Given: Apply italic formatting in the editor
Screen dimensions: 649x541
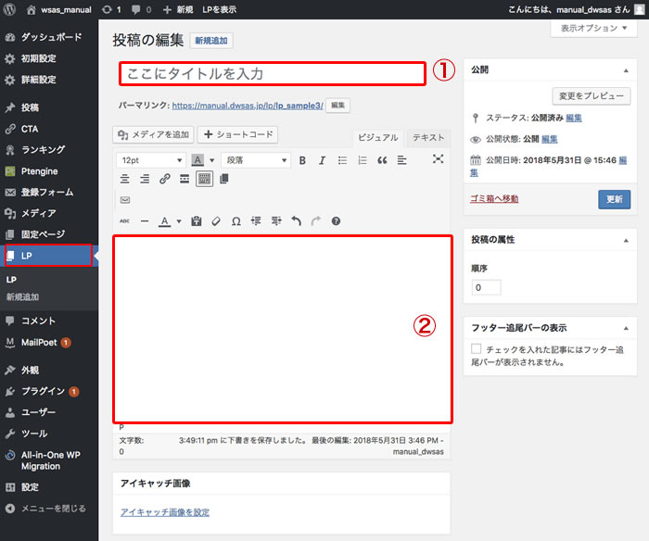Looking at the screenshot, I should pos(322,160).
